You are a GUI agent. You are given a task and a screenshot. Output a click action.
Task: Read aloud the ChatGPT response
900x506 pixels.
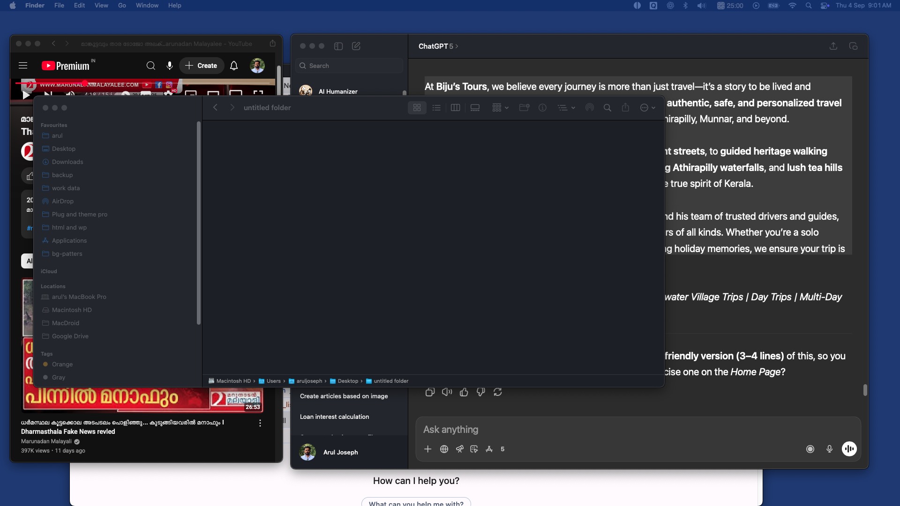(447, 392)
